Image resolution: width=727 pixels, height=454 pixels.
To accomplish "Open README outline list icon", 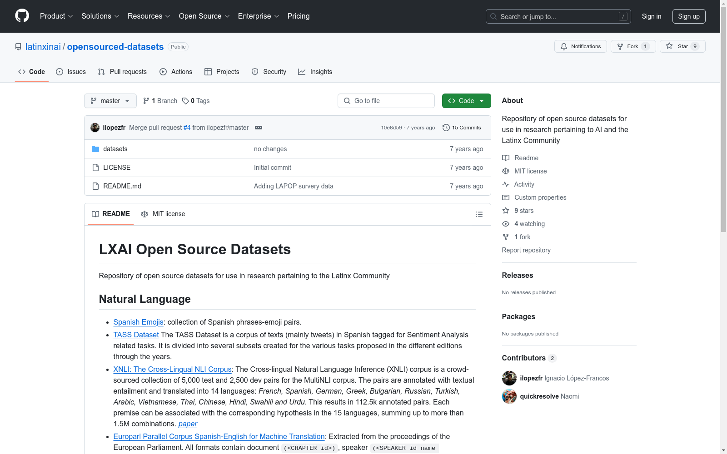I will (x=479, y=214).
